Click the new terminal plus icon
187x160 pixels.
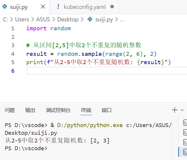(x=175, y=110)
